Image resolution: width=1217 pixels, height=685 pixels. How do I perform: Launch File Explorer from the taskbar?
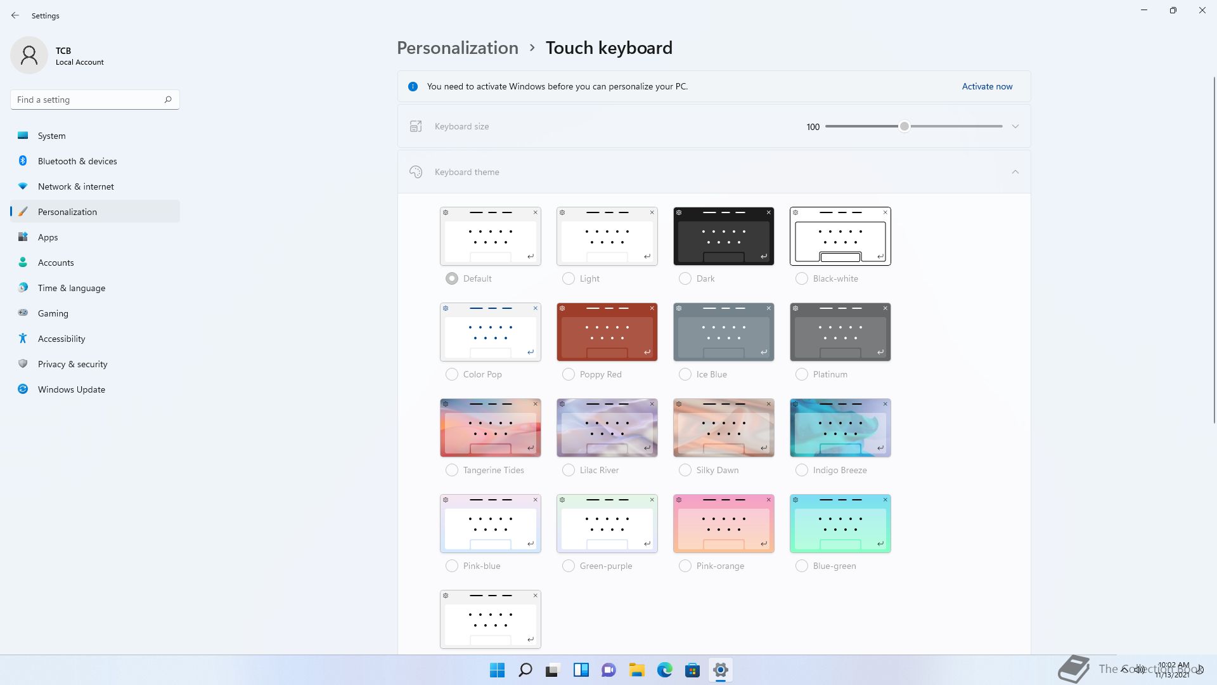pos(636,670)
